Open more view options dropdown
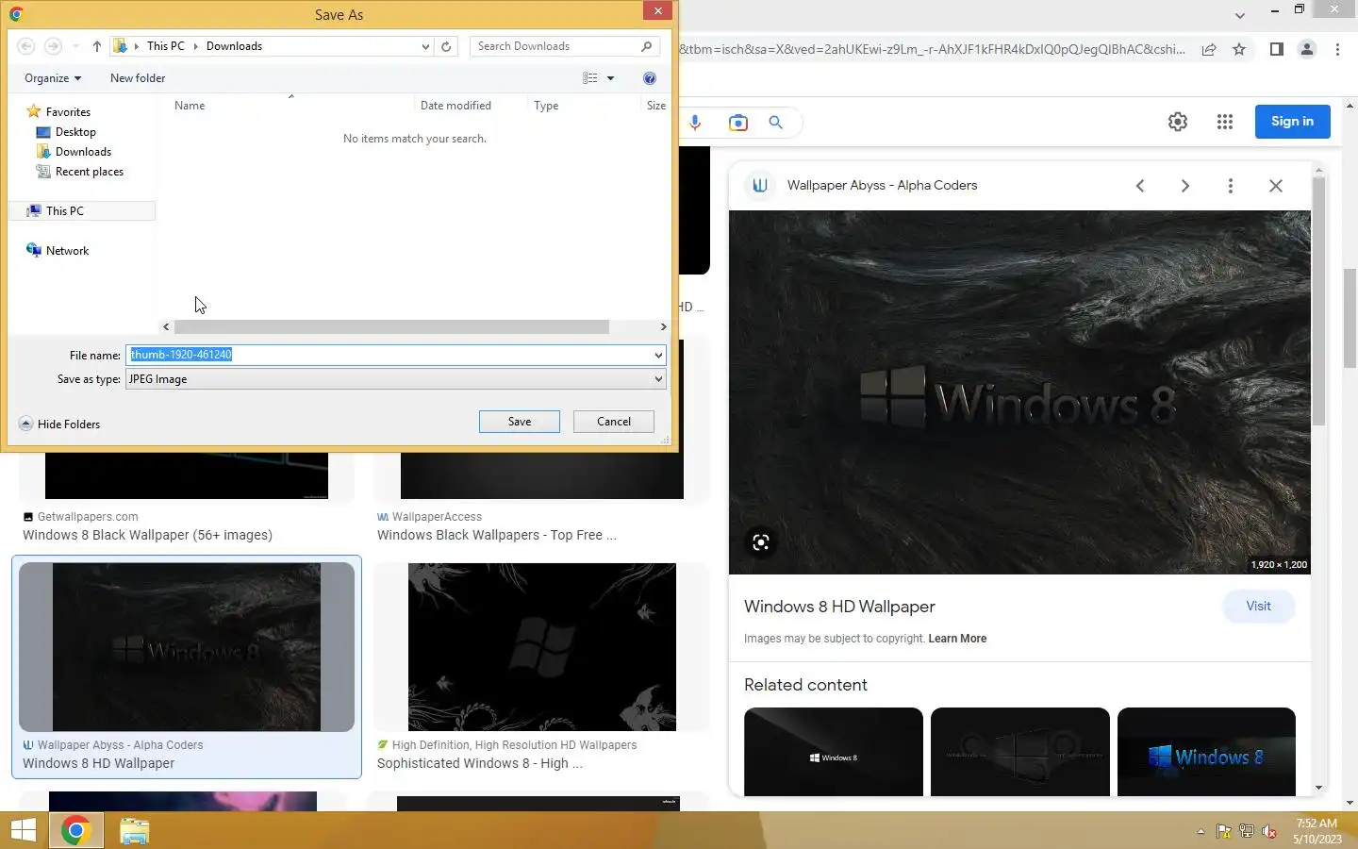 (610, 78)
